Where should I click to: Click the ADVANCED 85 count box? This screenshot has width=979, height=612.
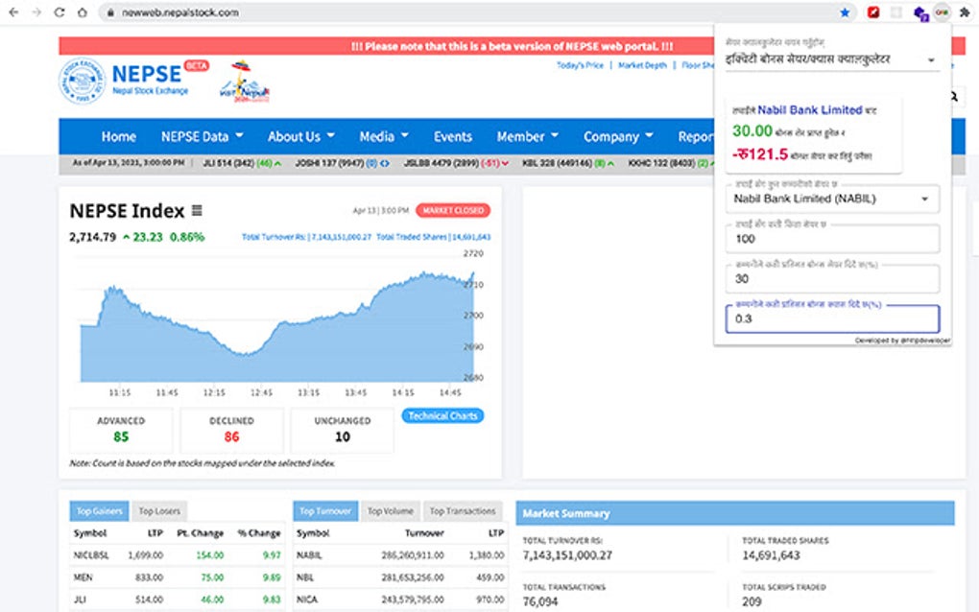click(121, 430)
